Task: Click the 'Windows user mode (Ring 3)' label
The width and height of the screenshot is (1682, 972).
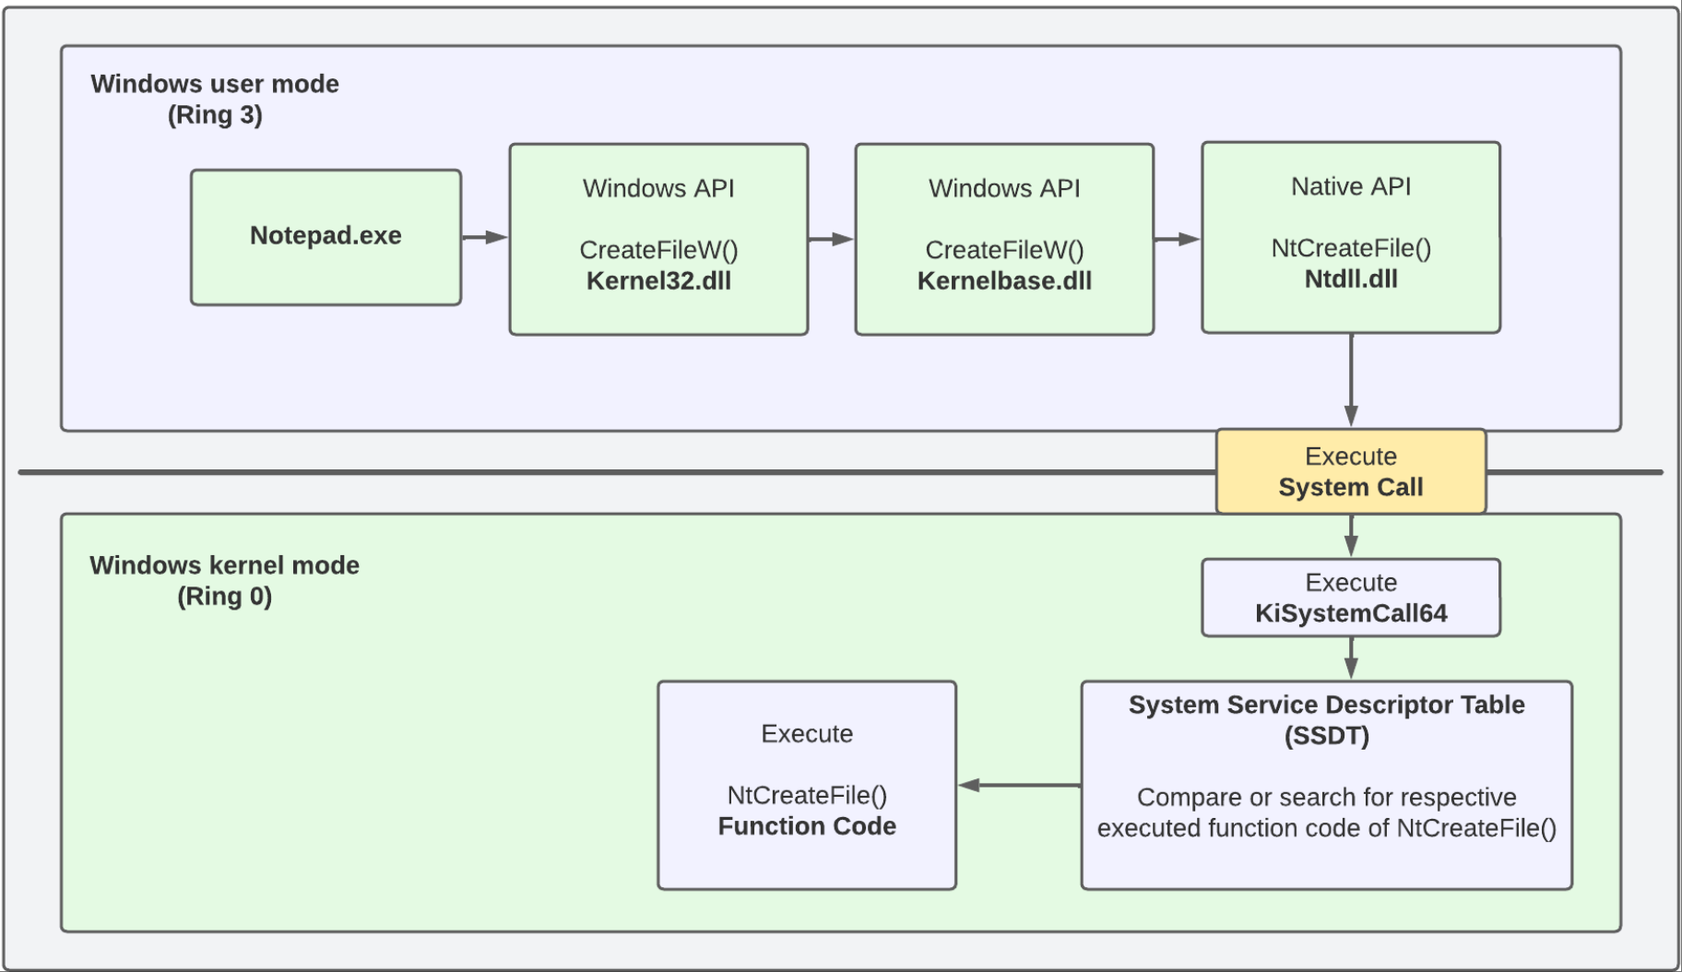Action: (x=215, y=100)
